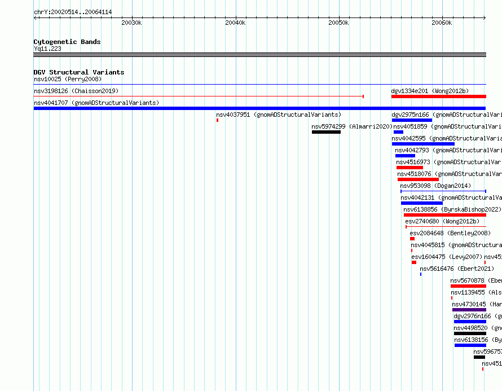Click the 20030k ruler position
502x391 pixels.
[131, 23]
